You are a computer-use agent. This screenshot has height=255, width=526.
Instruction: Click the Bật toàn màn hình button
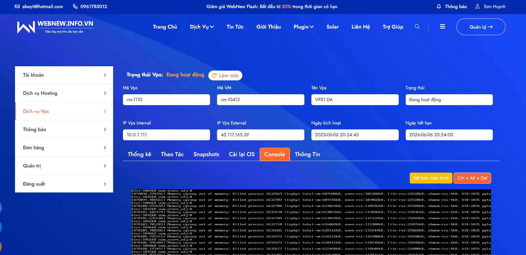click(x=431, y=178)
